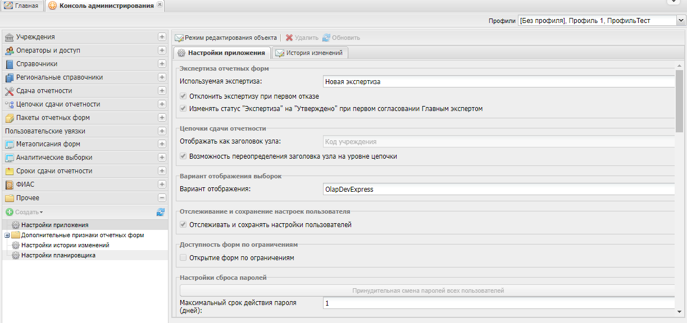
Task: Toggle 'Отклонить экспертизу при первом отказе' checkbox
Action: coord(183,96)
